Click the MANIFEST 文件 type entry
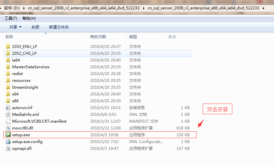The image size is (274, 166). click(x=144, y=121)
